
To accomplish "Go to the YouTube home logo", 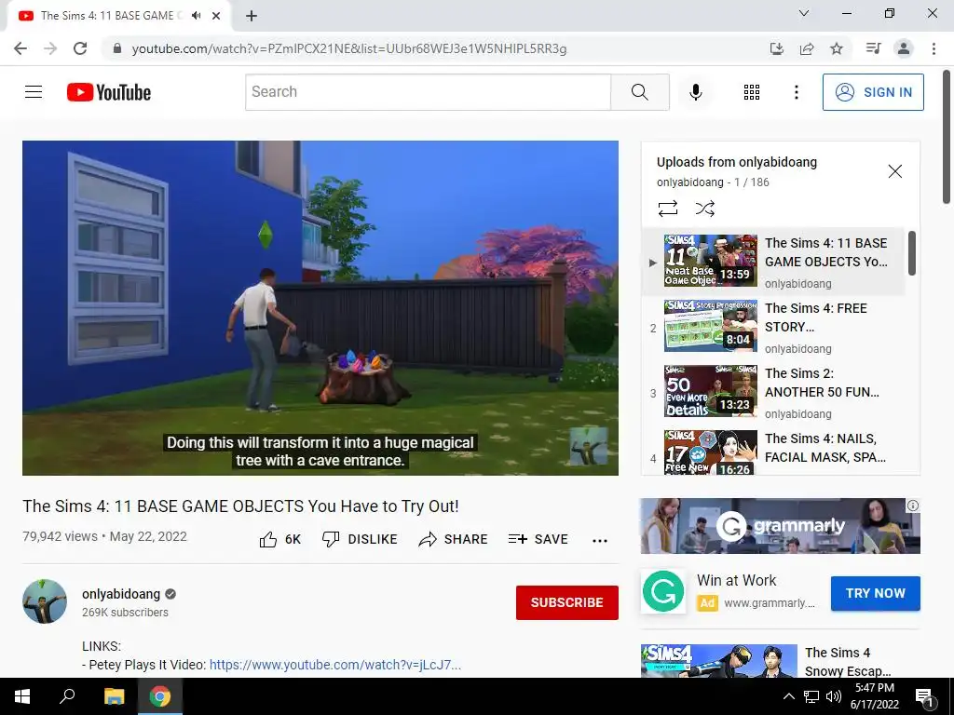I will point(109,92).
